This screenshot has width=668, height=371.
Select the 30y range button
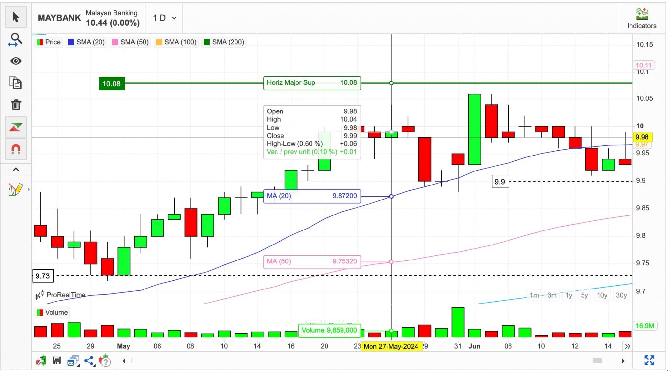(x=621, y=295)
